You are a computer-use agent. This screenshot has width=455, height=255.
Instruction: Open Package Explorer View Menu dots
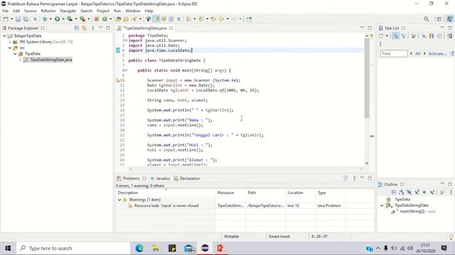click(x=93, y=28)
